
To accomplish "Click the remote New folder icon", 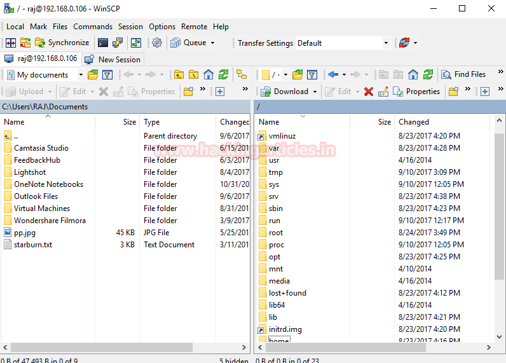I will pos(453,92).
